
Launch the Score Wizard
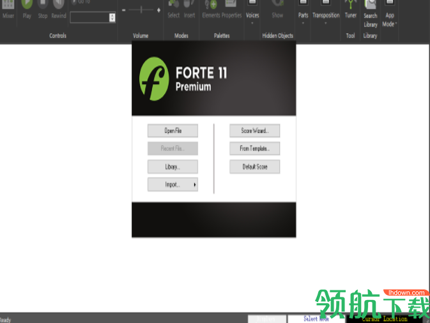(x=255, y=131)
